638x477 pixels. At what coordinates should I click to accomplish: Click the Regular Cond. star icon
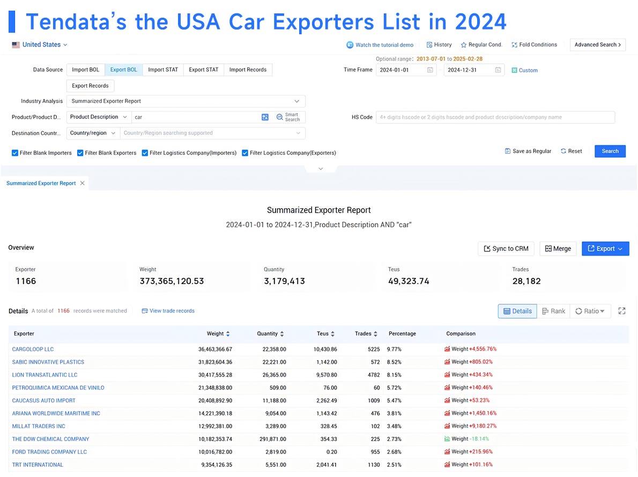[463, 44]
